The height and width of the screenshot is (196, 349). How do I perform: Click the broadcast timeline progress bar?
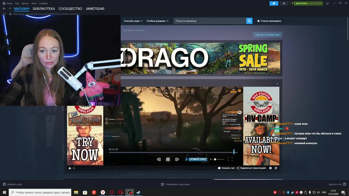[x=173, y=152]
